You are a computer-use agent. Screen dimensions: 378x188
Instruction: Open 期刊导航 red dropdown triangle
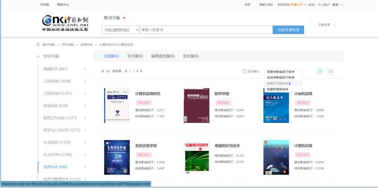tap(124, 18)
